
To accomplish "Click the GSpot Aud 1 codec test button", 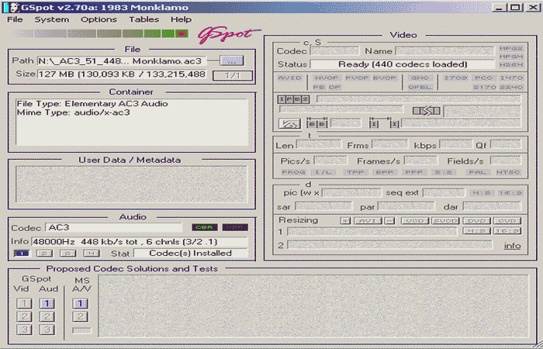I will click(47, 304).
